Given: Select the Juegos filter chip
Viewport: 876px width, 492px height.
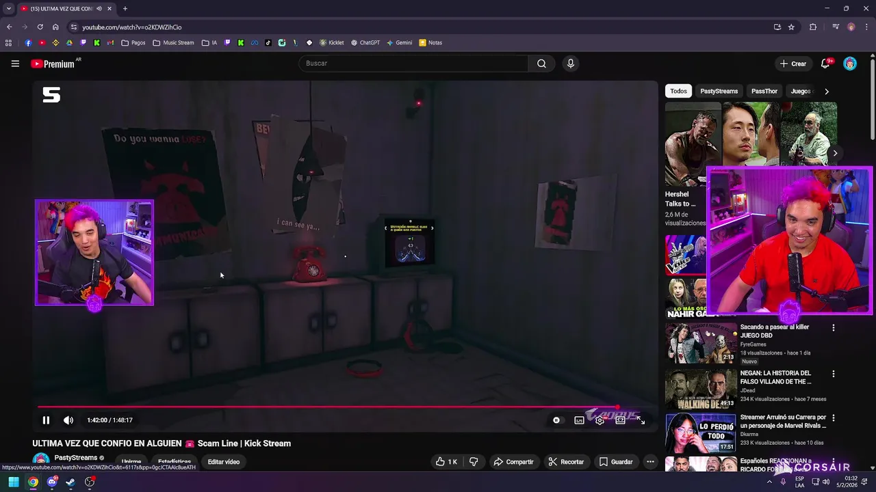Looking at the screenshot, I should click(800, 91).
